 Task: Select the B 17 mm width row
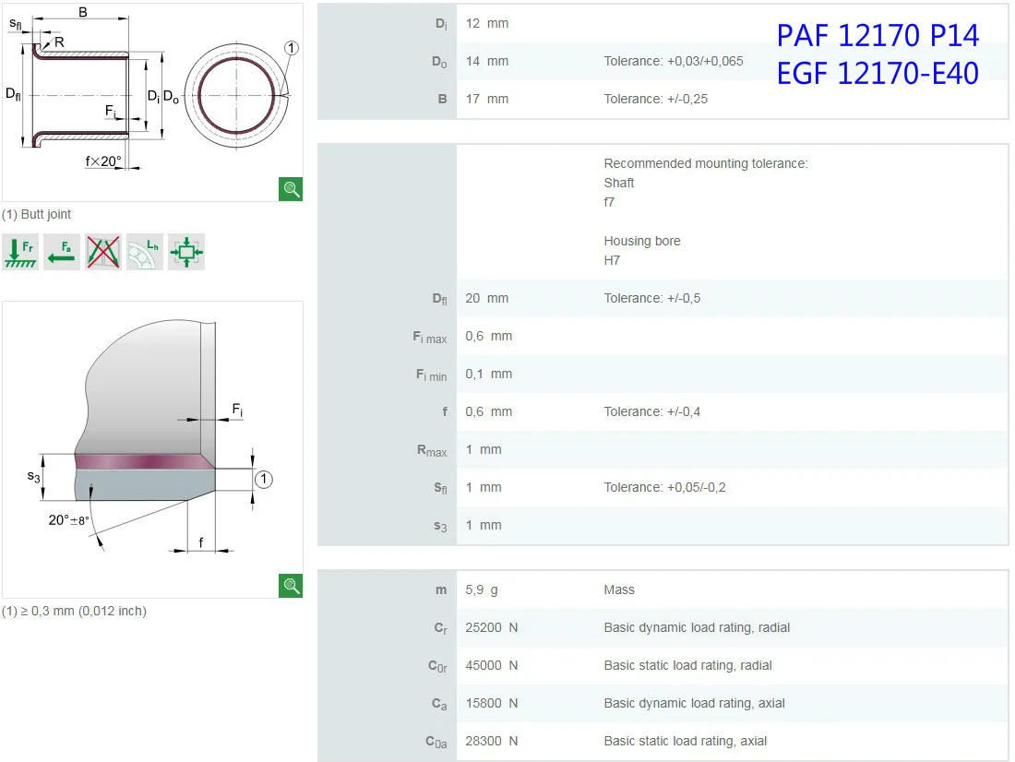click(655, 99)
